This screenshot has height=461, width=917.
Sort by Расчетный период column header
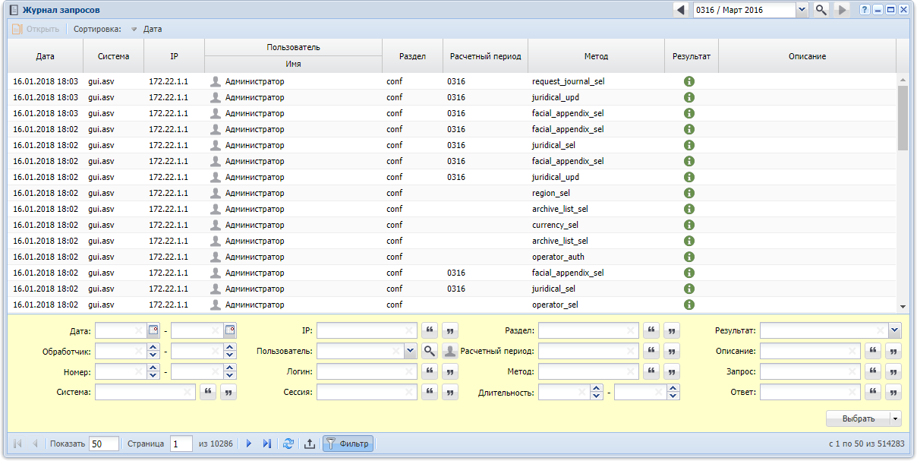pyautogui.click(x=485, y=56)
